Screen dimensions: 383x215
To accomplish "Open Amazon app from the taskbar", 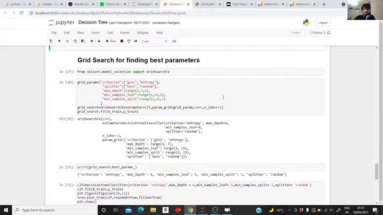I will (x=166, y=210).
